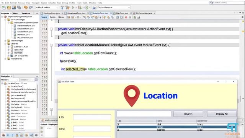Click the Last Edit icon in editor toolbar
Screen dimensions: 245x138
(x=69, y=17)
